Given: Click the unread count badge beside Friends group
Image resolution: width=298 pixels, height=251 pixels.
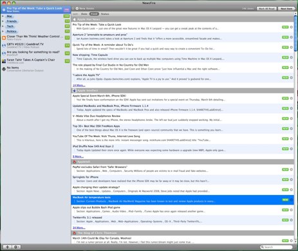Looking at the screenshot, I should 68,21.
